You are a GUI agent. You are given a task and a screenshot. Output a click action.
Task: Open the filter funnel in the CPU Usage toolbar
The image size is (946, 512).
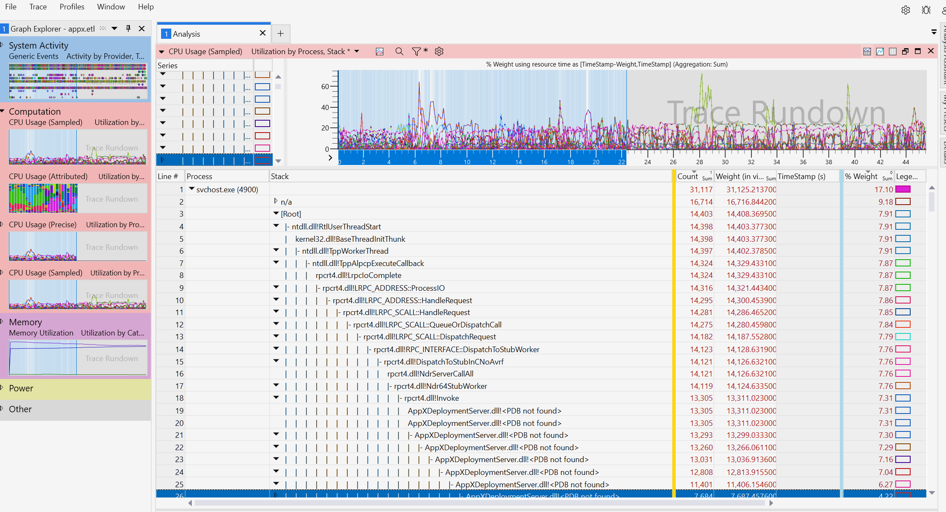click(416, 52)
